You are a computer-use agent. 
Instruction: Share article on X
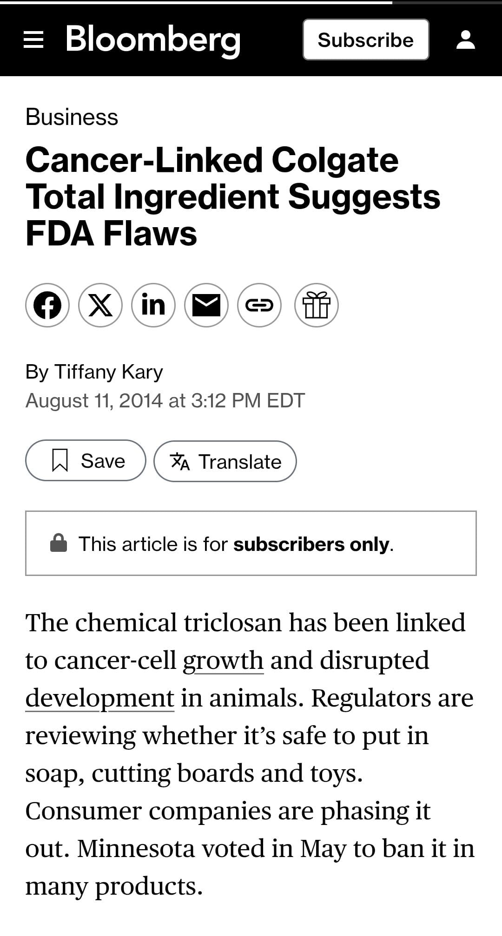pyautogui.click(x=100, y=305)
